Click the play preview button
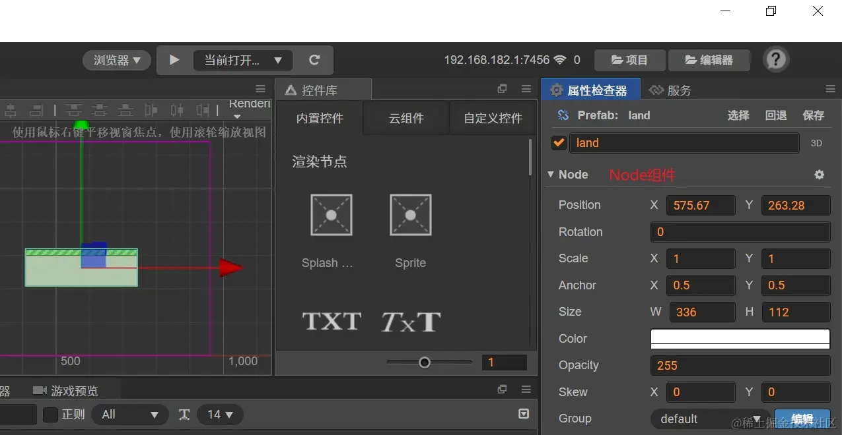Screen dimensions: 842x435 174,60
